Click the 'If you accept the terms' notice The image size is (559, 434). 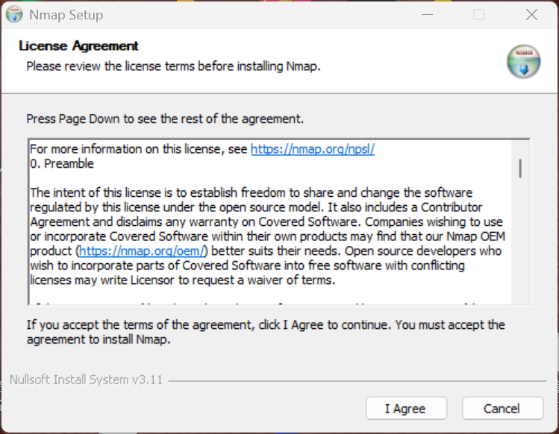266,331
